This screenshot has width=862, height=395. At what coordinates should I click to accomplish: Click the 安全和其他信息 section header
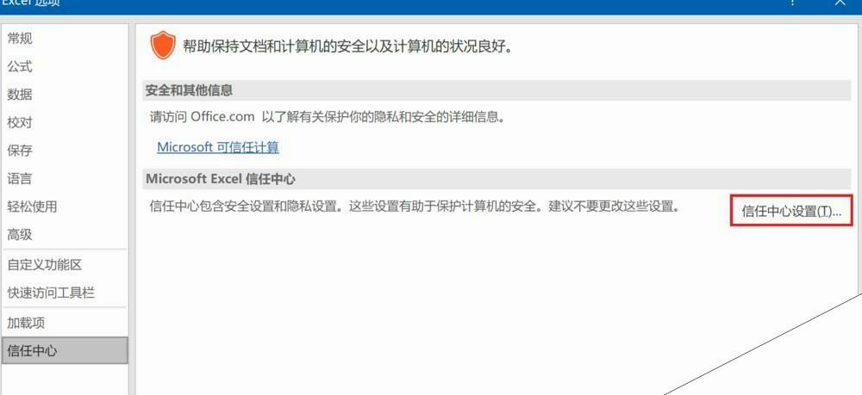pos(497,90)
